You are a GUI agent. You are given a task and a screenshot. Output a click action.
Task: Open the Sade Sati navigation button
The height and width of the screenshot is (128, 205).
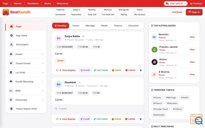click(x=92, y=15)
